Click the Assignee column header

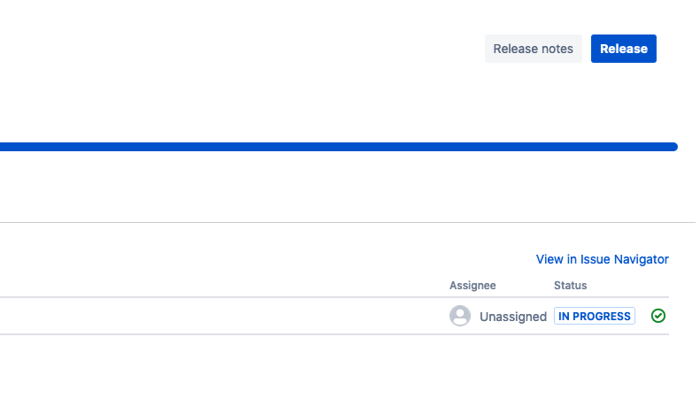473,285
